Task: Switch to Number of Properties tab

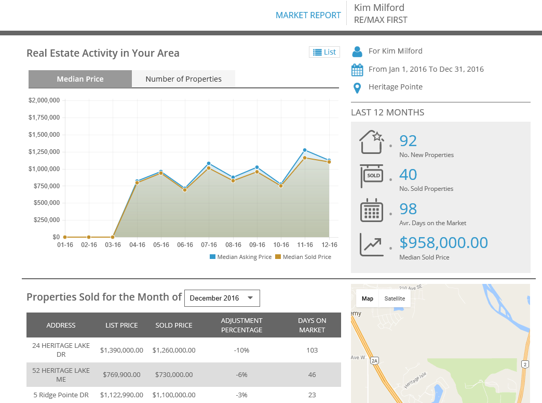Action: coord(183,79)
